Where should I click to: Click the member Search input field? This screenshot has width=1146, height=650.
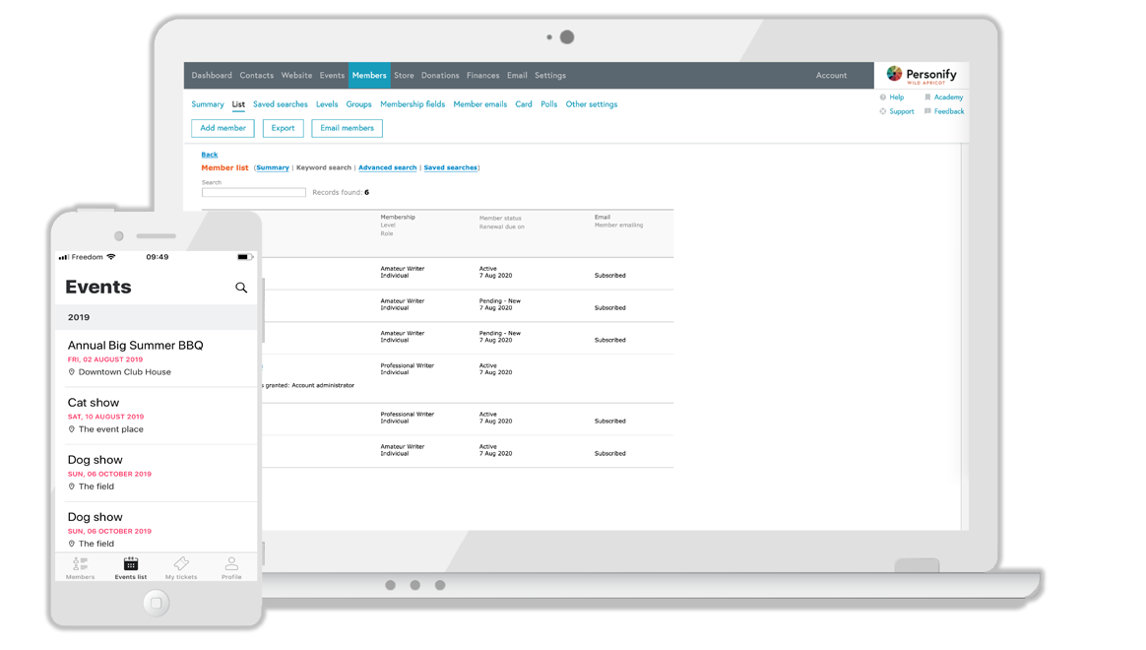[x=254, y=192]
